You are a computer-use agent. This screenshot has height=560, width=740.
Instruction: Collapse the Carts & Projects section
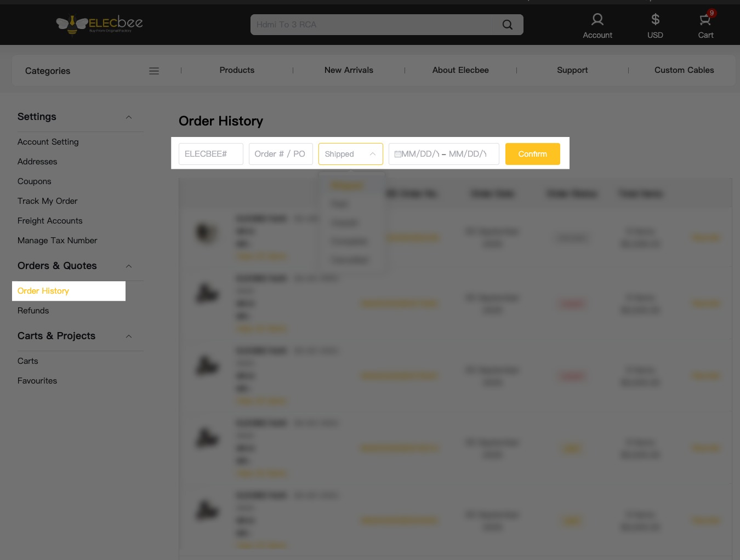coord(129,336)
